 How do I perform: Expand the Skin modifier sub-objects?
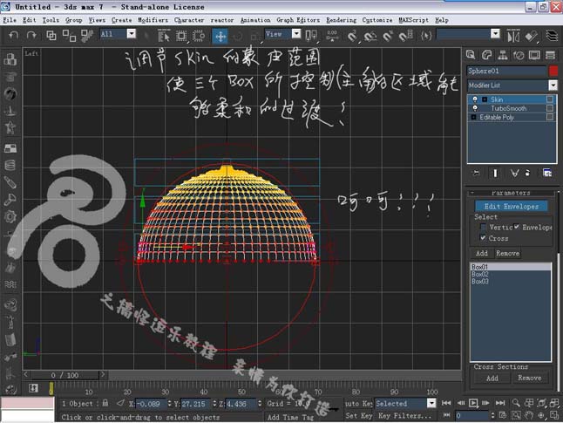485,99
